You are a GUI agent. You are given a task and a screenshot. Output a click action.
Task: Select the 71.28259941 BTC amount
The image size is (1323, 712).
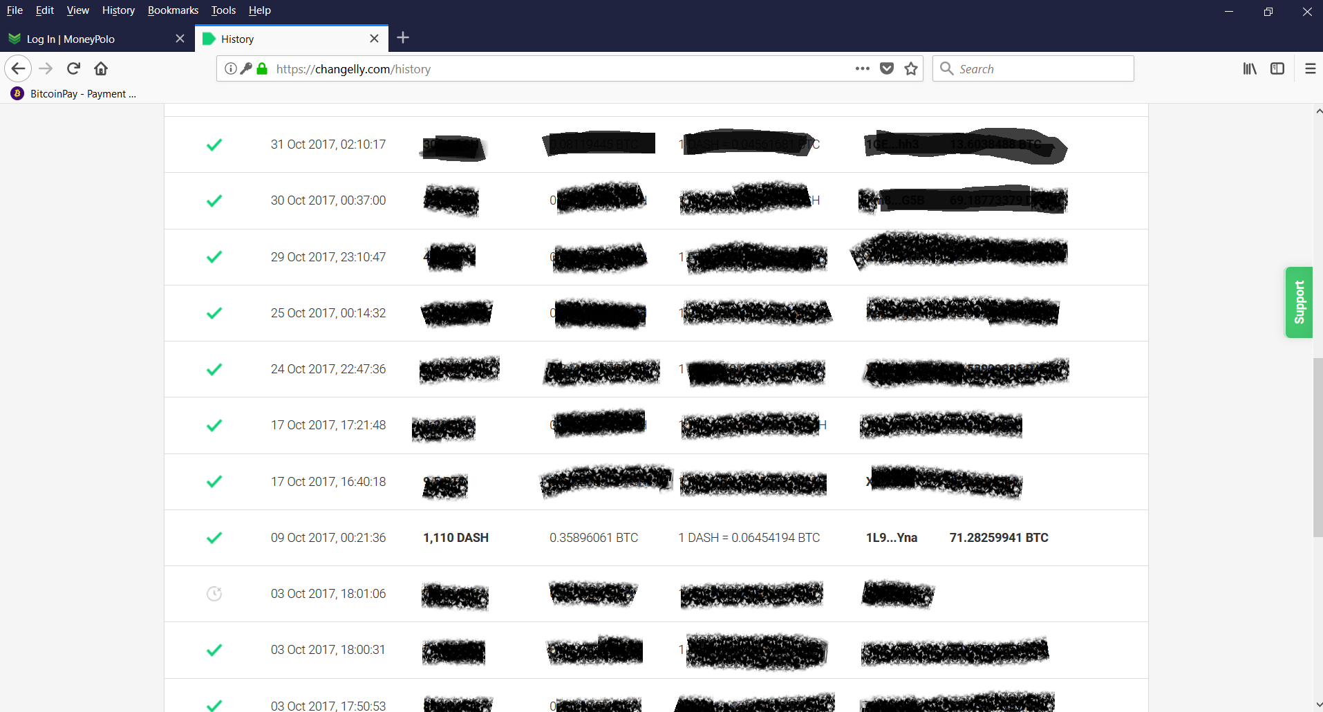point(999,538)
